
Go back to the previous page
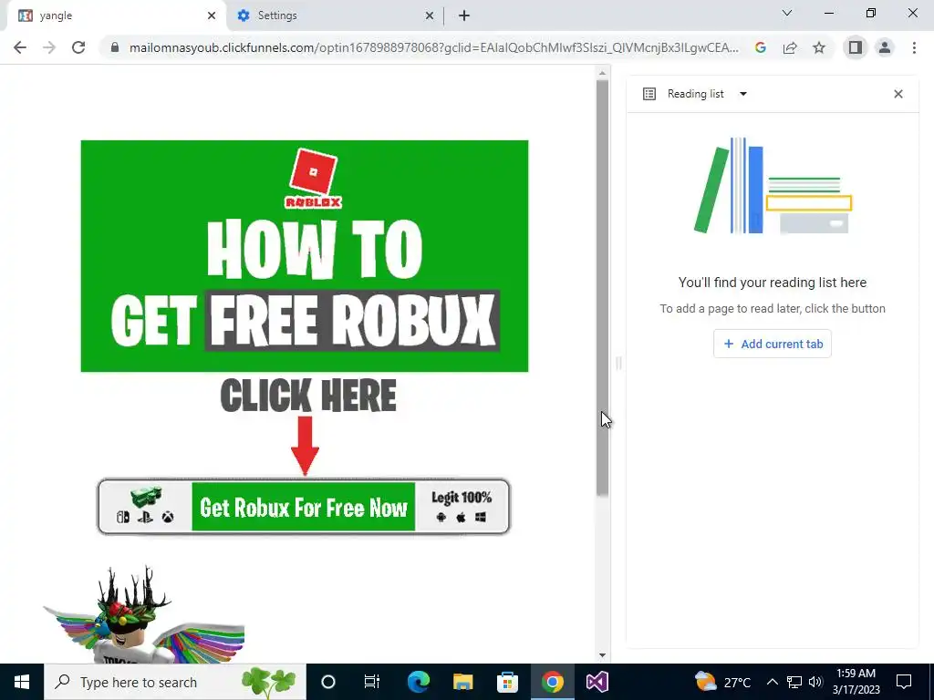[20, 47]
